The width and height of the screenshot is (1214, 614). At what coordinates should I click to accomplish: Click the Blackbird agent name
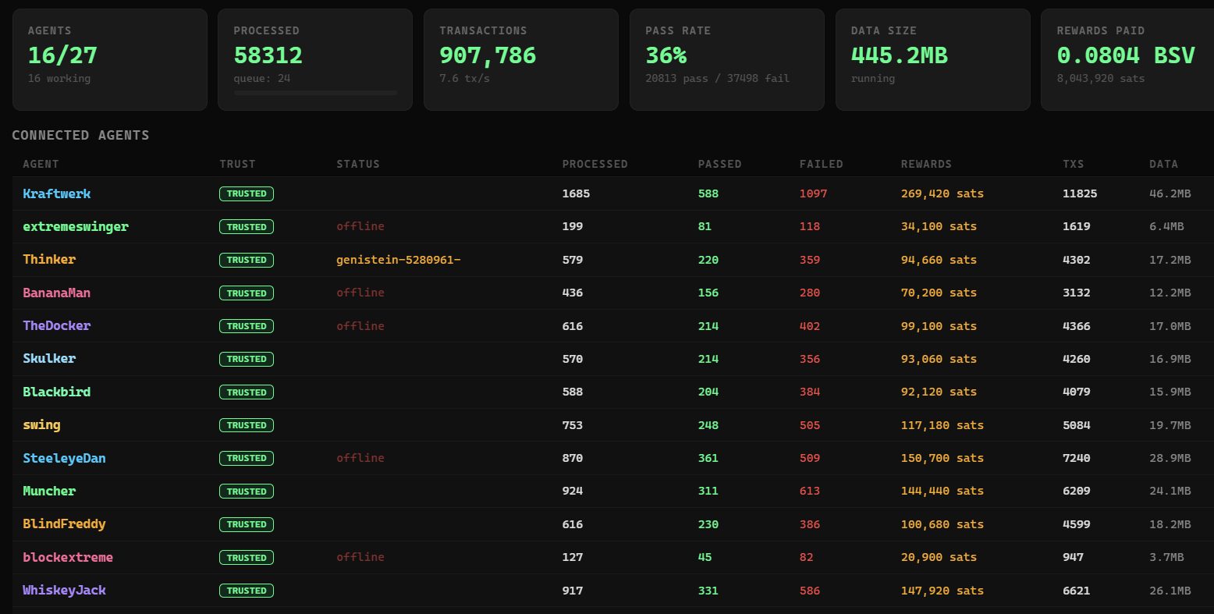point(57,392)
